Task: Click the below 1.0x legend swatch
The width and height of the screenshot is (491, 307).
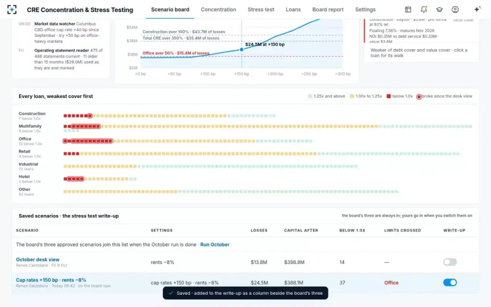Action: point(389,96)
